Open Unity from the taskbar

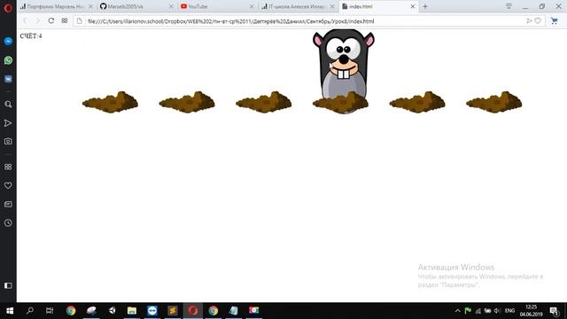coord(112,311)
